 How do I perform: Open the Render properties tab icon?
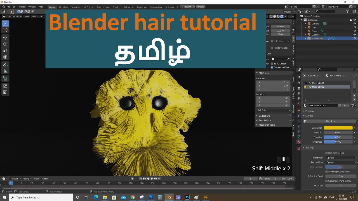[x=299, y=83]
